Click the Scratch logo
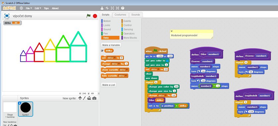This screenshot has height=126, width=278. (x=9, y=8)
